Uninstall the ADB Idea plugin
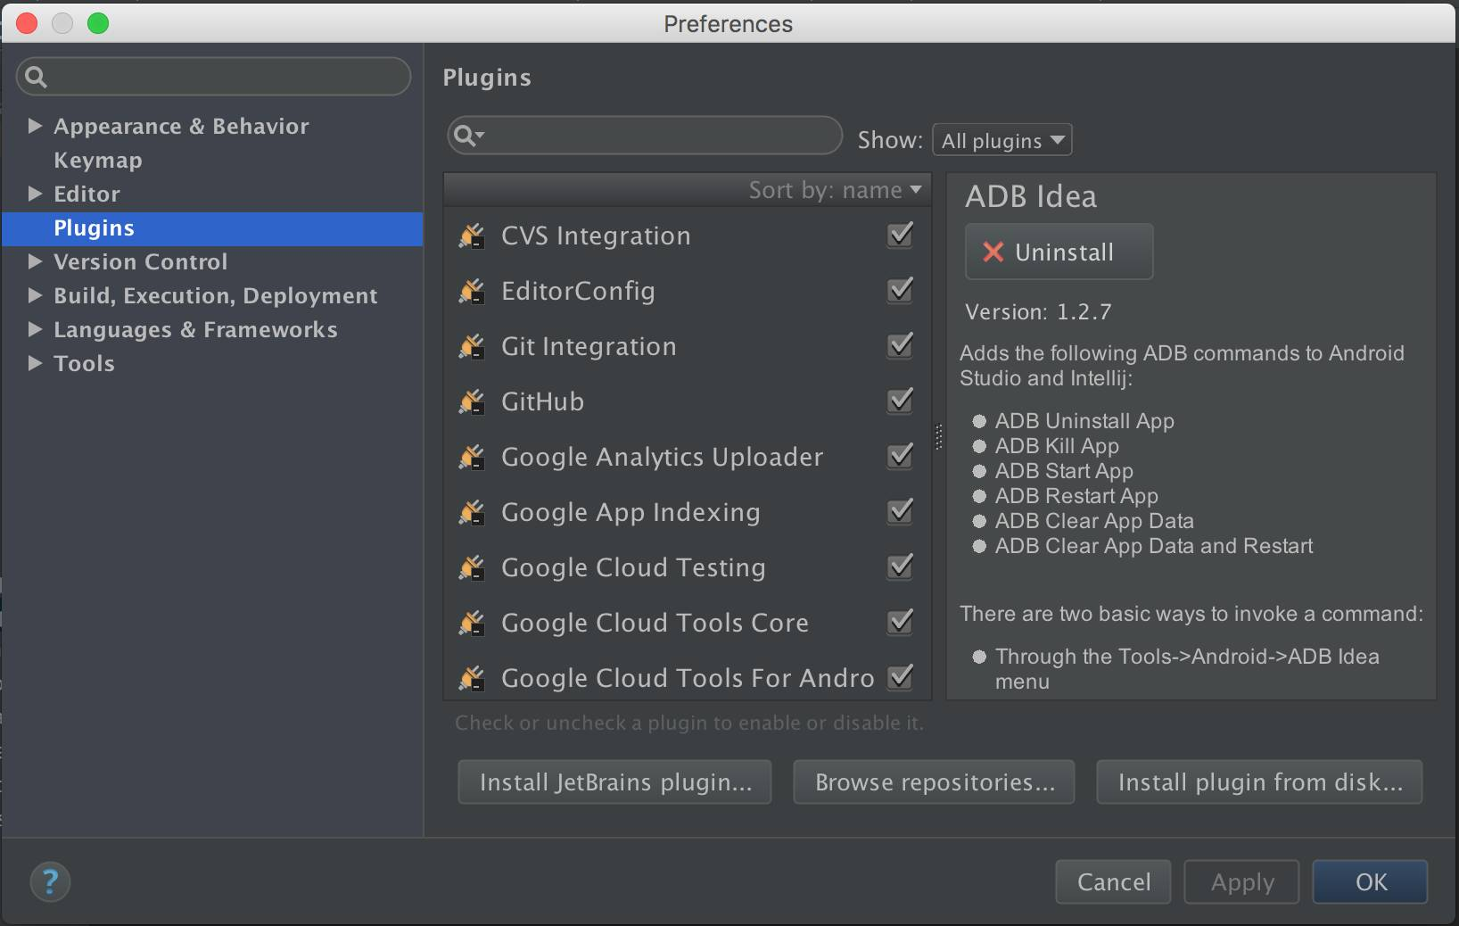The image size is (1459, 926). (1059, 252)
